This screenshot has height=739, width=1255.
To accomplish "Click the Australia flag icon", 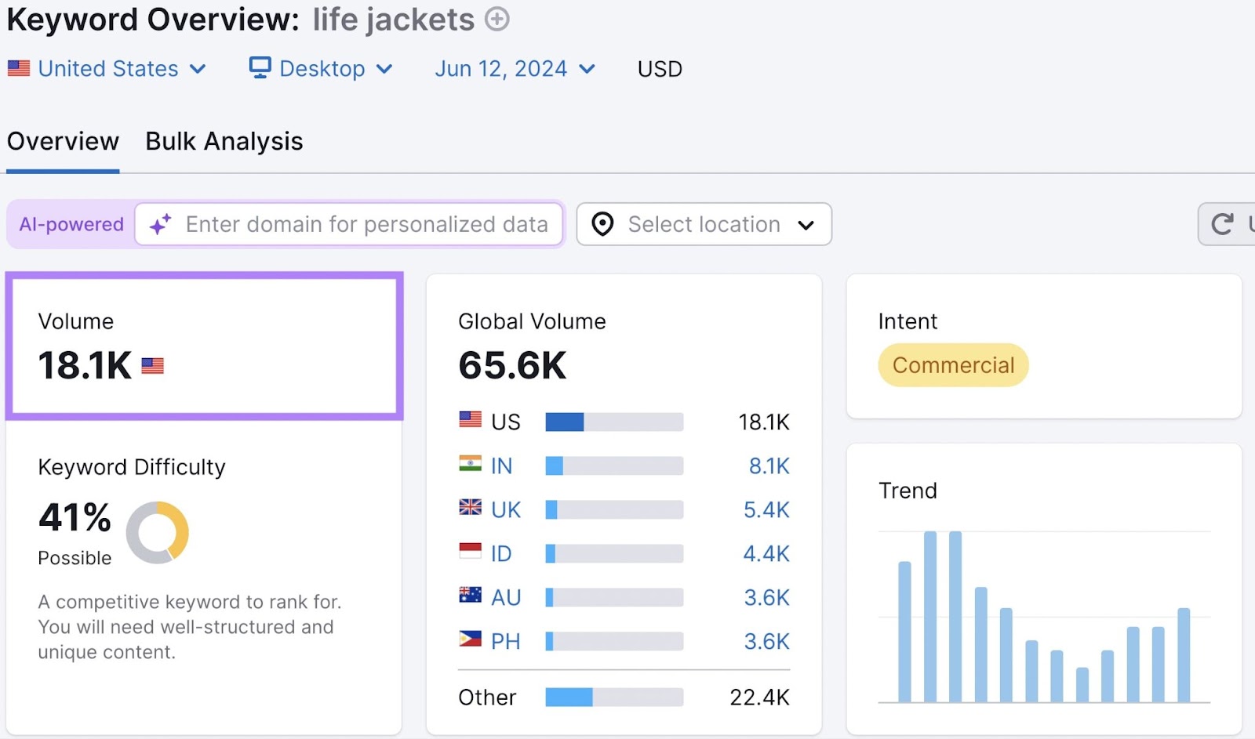I will point(471,596).
